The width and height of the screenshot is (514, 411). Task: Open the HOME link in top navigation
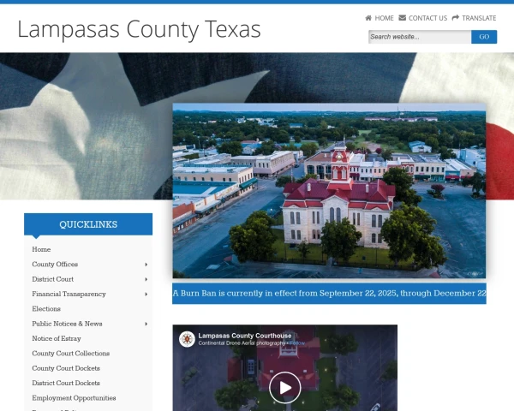coord(384,18)
